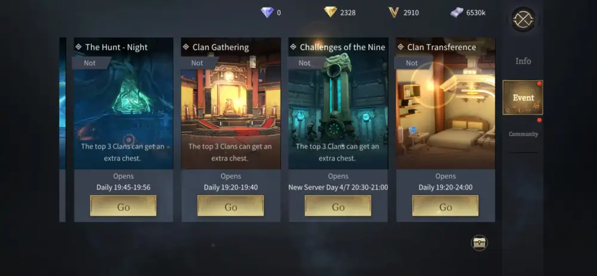Click the gold gem currency icon
The width and height of the screenshot is (597, 276).
pyautogui.click(x=331, y=12)
